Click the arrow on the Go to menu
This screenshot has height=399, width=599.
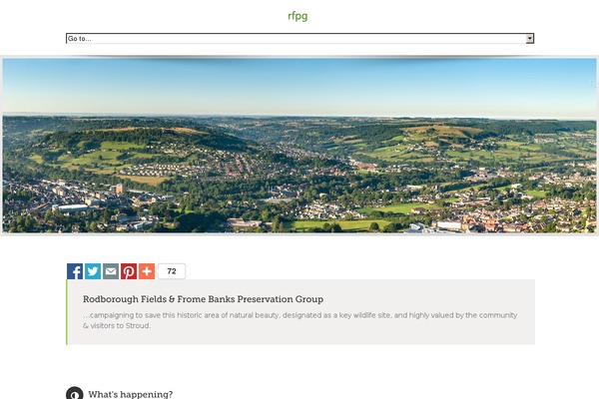pyautogui.click(x=530, y=39)
